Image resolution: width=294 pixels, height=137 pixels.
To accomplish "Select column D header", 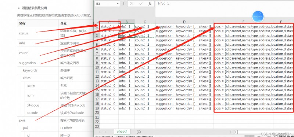I will 184,22.
